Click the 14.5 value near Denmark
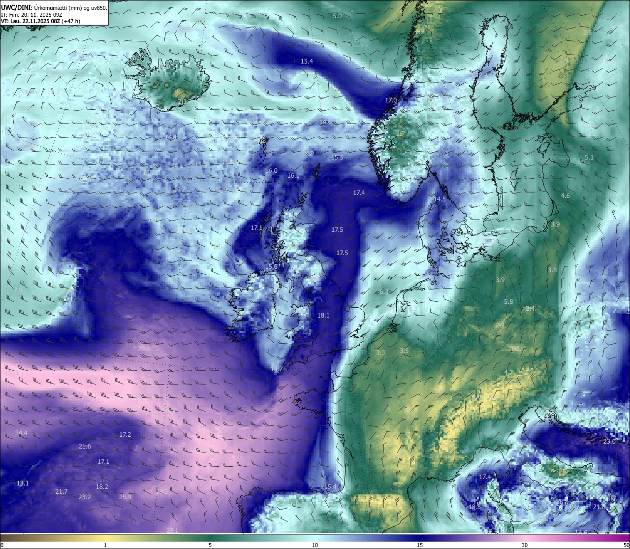Screen dimensions: 630x549 point(440,199)
